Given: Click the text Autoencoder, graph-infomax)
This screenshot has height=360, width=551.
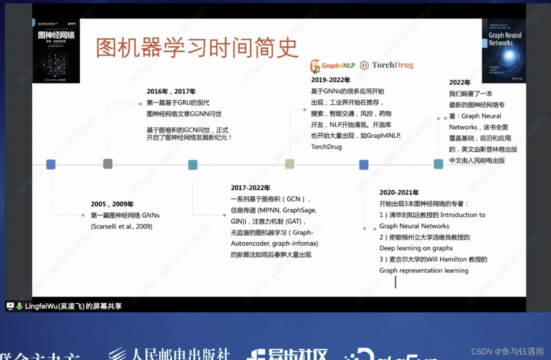Looking at the screenshot, I should 275,243.
